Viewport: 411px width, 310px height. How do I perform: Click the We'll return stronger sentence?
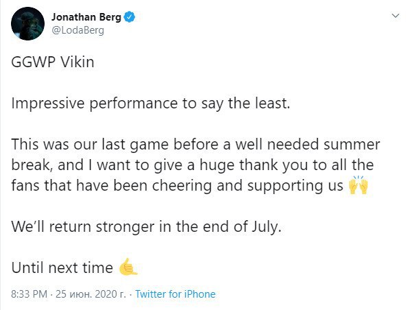[x=146, y=227]
